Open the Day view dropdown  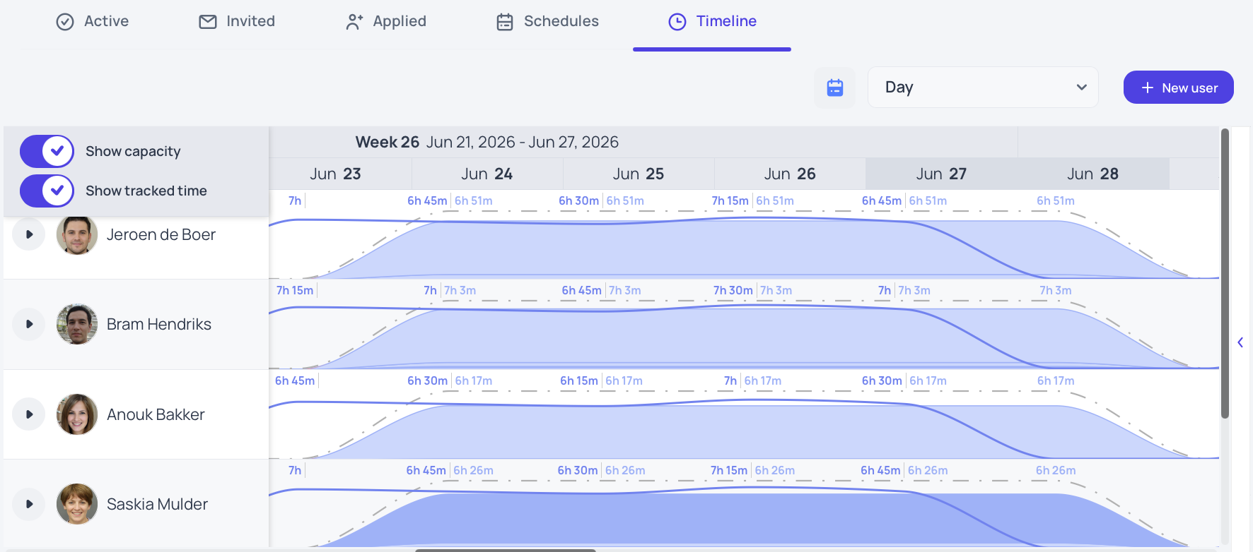click(983, 88)
